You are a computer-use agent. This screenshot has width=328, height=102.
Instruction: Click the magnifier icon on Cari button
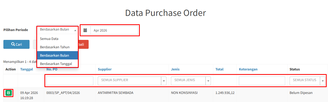(x=13, y=44)
